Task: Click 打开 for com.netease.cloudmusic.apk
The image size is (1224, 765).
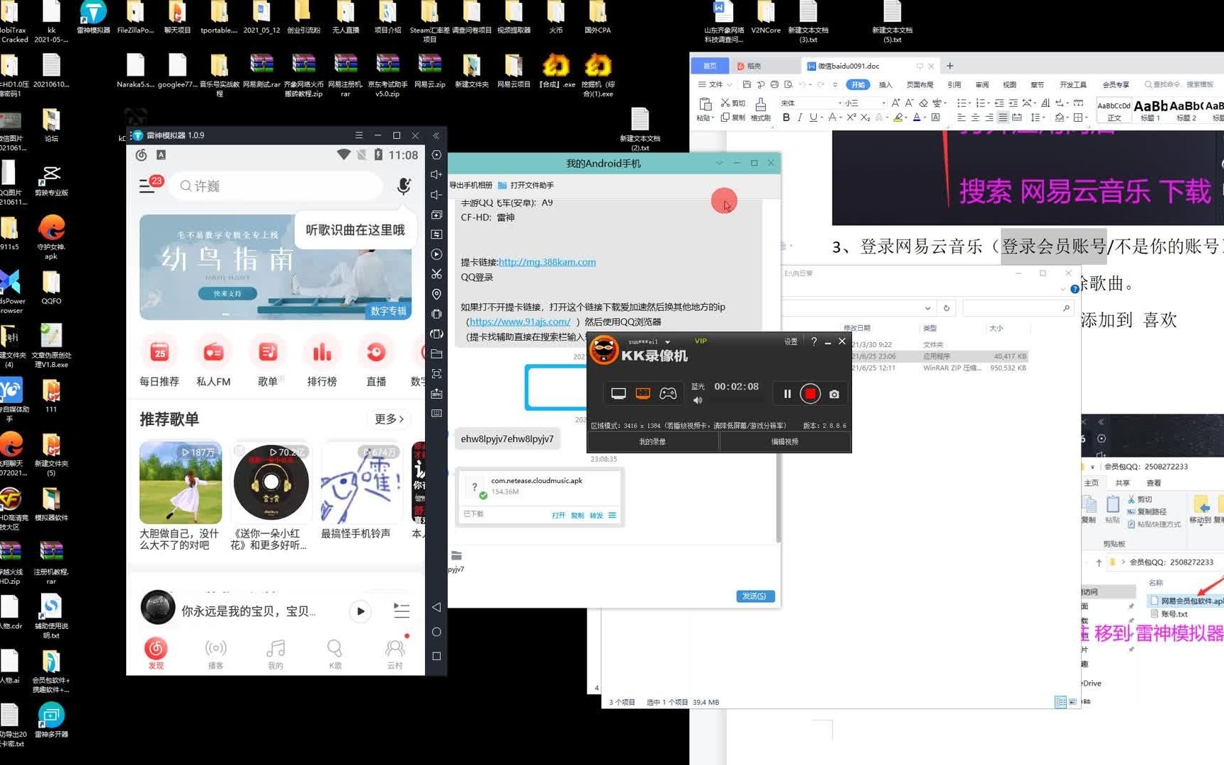Action: (558, 515)
